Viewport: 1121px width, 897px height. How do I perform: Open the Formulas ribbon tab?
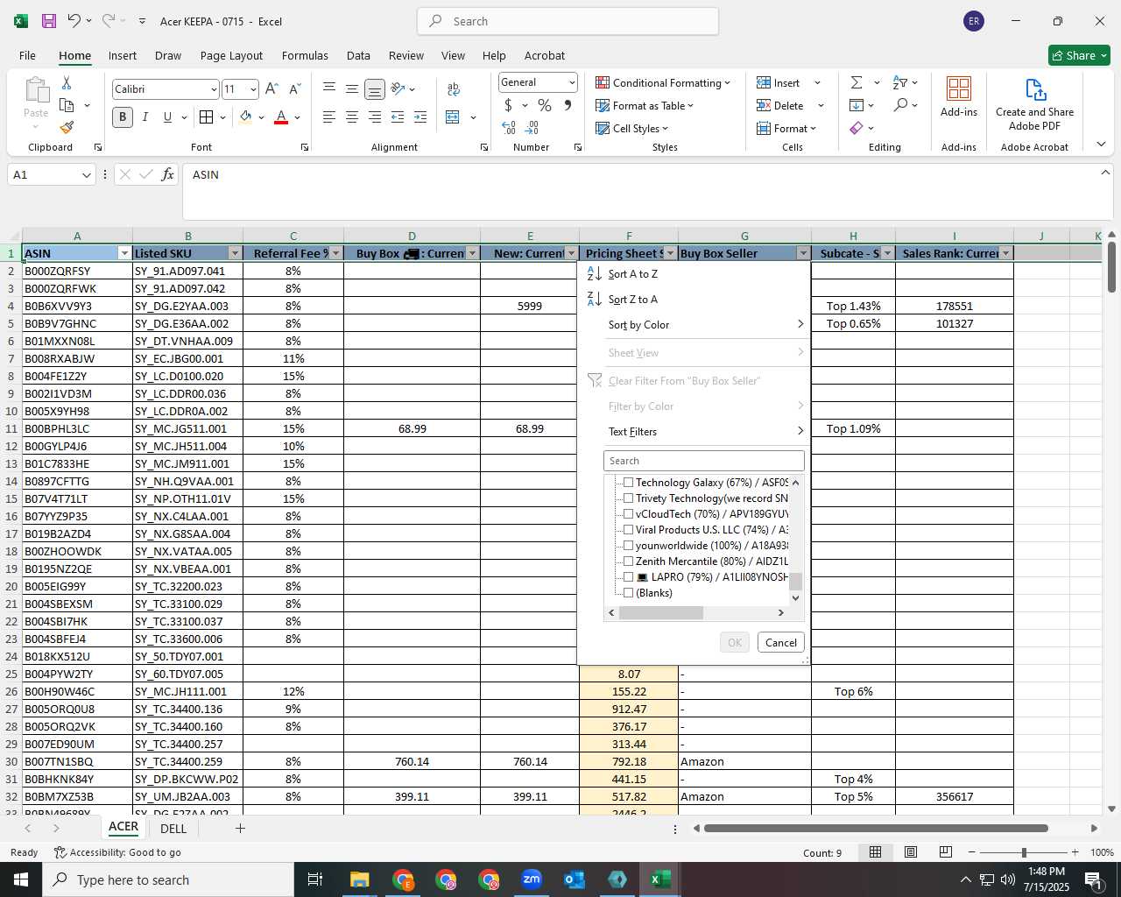[x=305, y=55]
